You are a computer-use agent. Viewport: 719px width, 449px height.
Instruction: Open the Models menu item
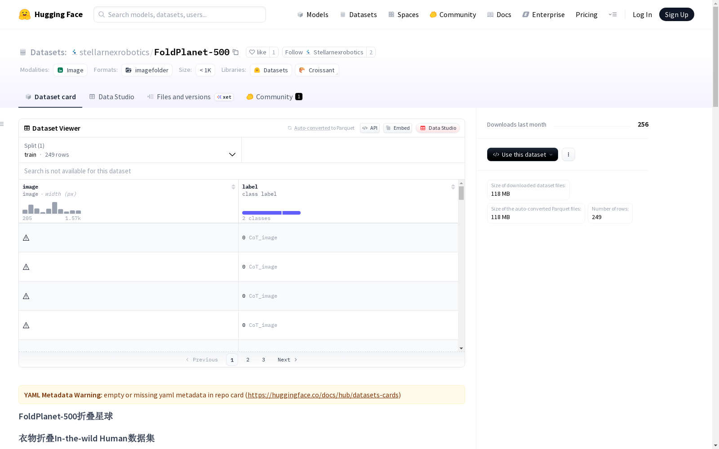[x=313, y=14]
